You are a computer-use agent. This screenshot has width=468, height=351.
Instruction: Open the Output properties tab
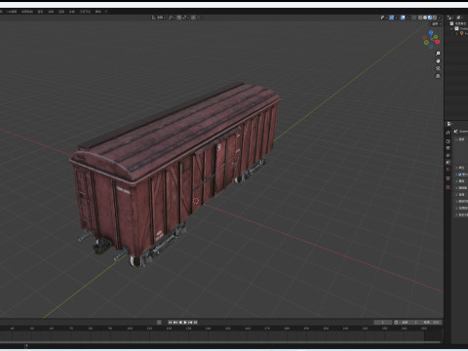pos(448,148)
